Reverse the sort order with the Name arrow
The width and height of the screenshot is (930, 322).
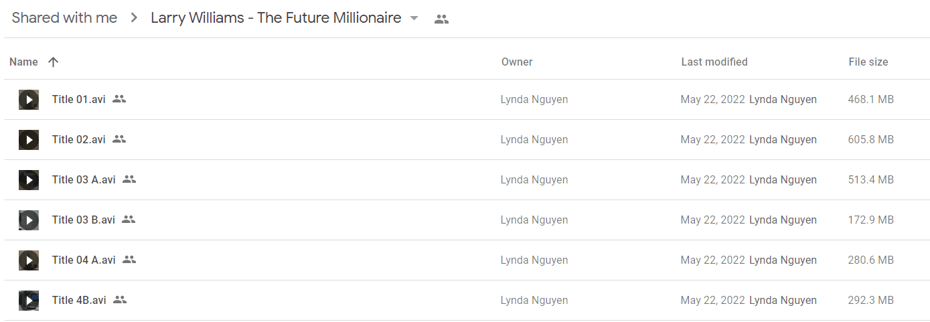point(54,62)
